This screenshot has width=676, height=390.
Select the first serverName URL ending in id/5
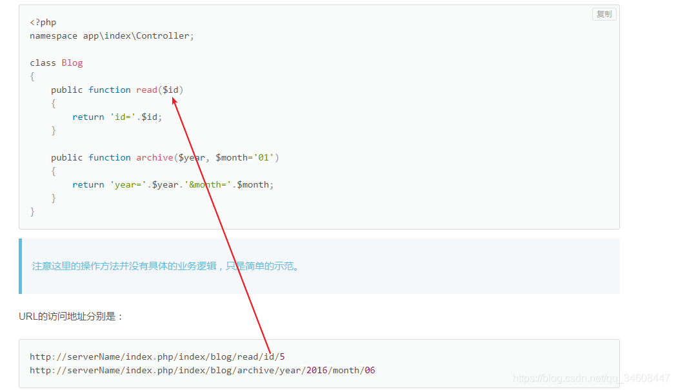coord(157,356)
